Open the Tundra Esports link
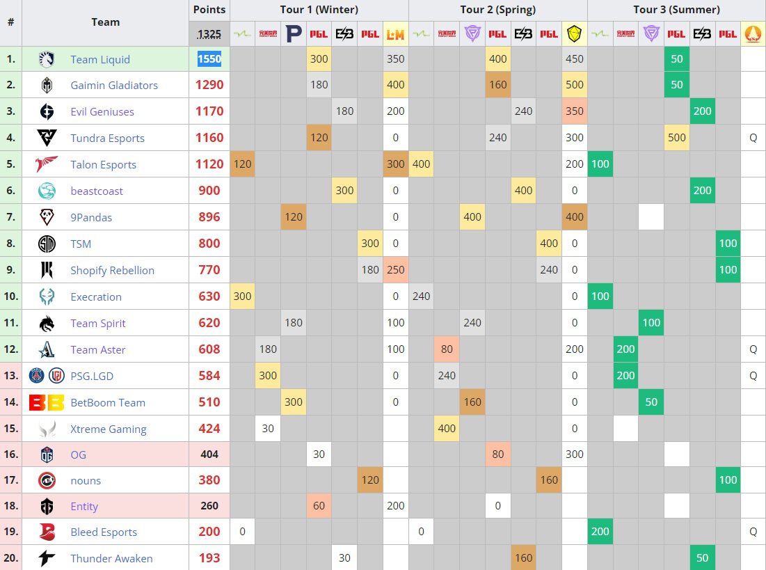 (107, 138)
